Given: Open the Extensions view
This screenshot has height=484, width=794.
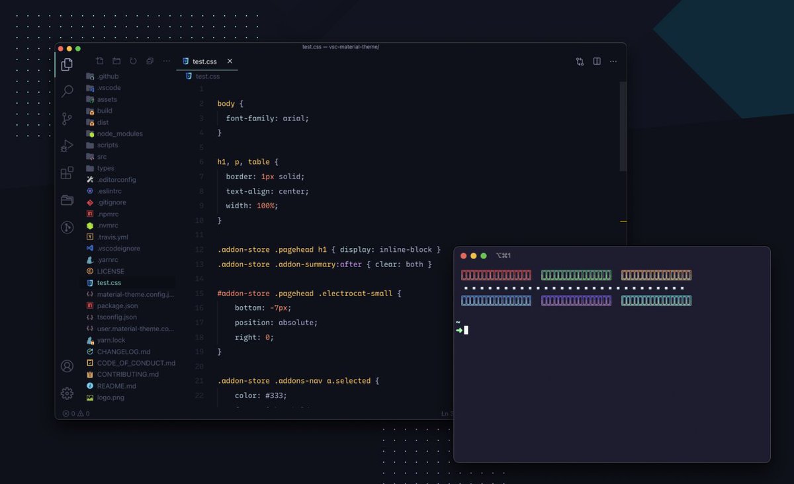Looking at the screenshot, I should click(x=67, y=173).
